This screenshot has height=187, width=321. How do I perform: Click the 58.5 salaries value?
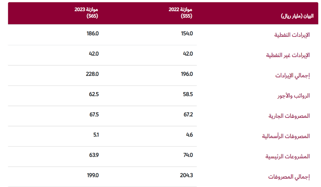tap(188, 94)
